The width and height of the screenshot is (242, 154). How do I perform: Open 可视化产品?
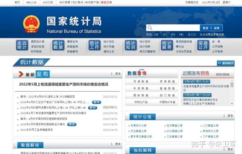coord(141,102)
